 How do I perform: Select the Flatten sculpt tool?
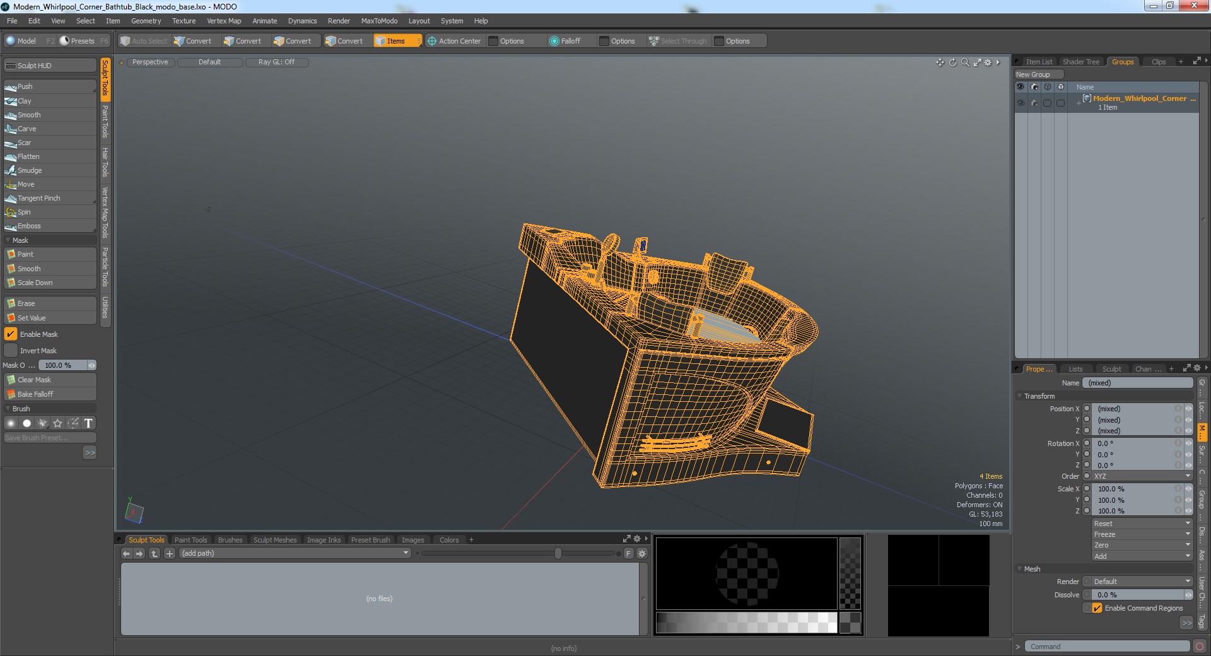point(50,156)
